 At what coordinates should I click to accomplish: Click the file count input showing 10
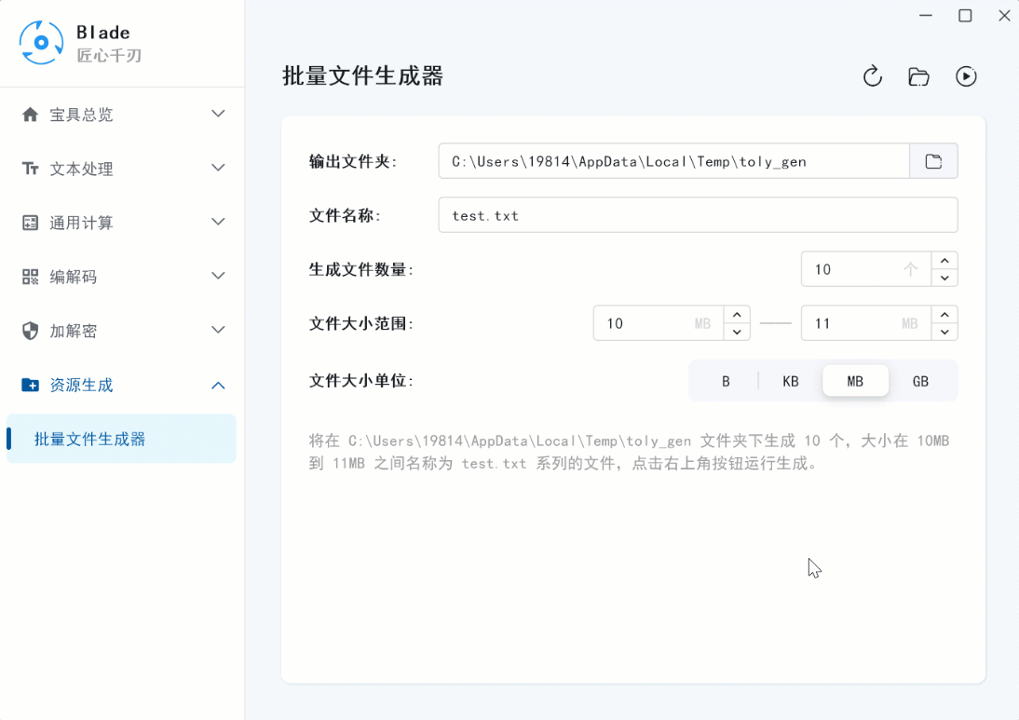click(x=865, y=269)
